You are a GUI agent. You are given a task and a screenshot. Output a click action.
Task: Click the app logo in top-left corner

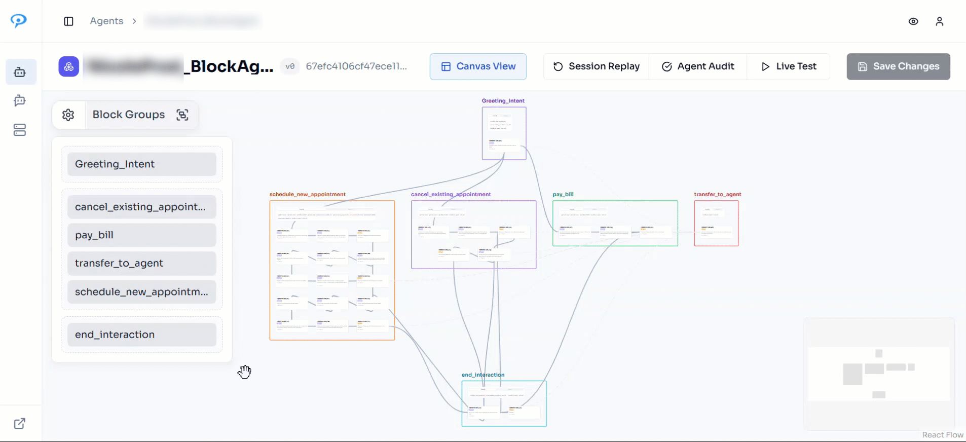click(x=19, y=20)
